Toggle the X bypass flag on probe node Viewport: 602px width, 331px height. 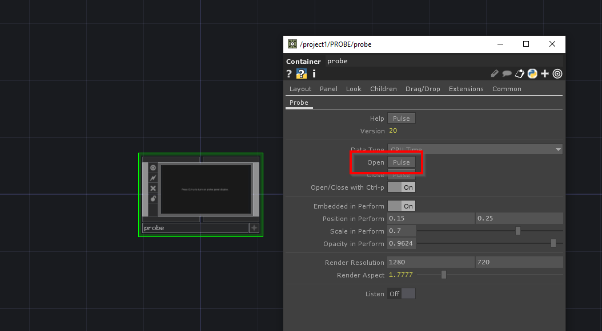pyautogui.click(x=153, y=188)
